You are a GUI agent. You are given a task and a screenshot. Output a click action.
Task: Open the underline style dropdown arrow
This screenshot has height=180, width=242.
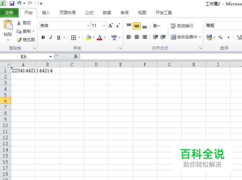(x=64, y=37)
